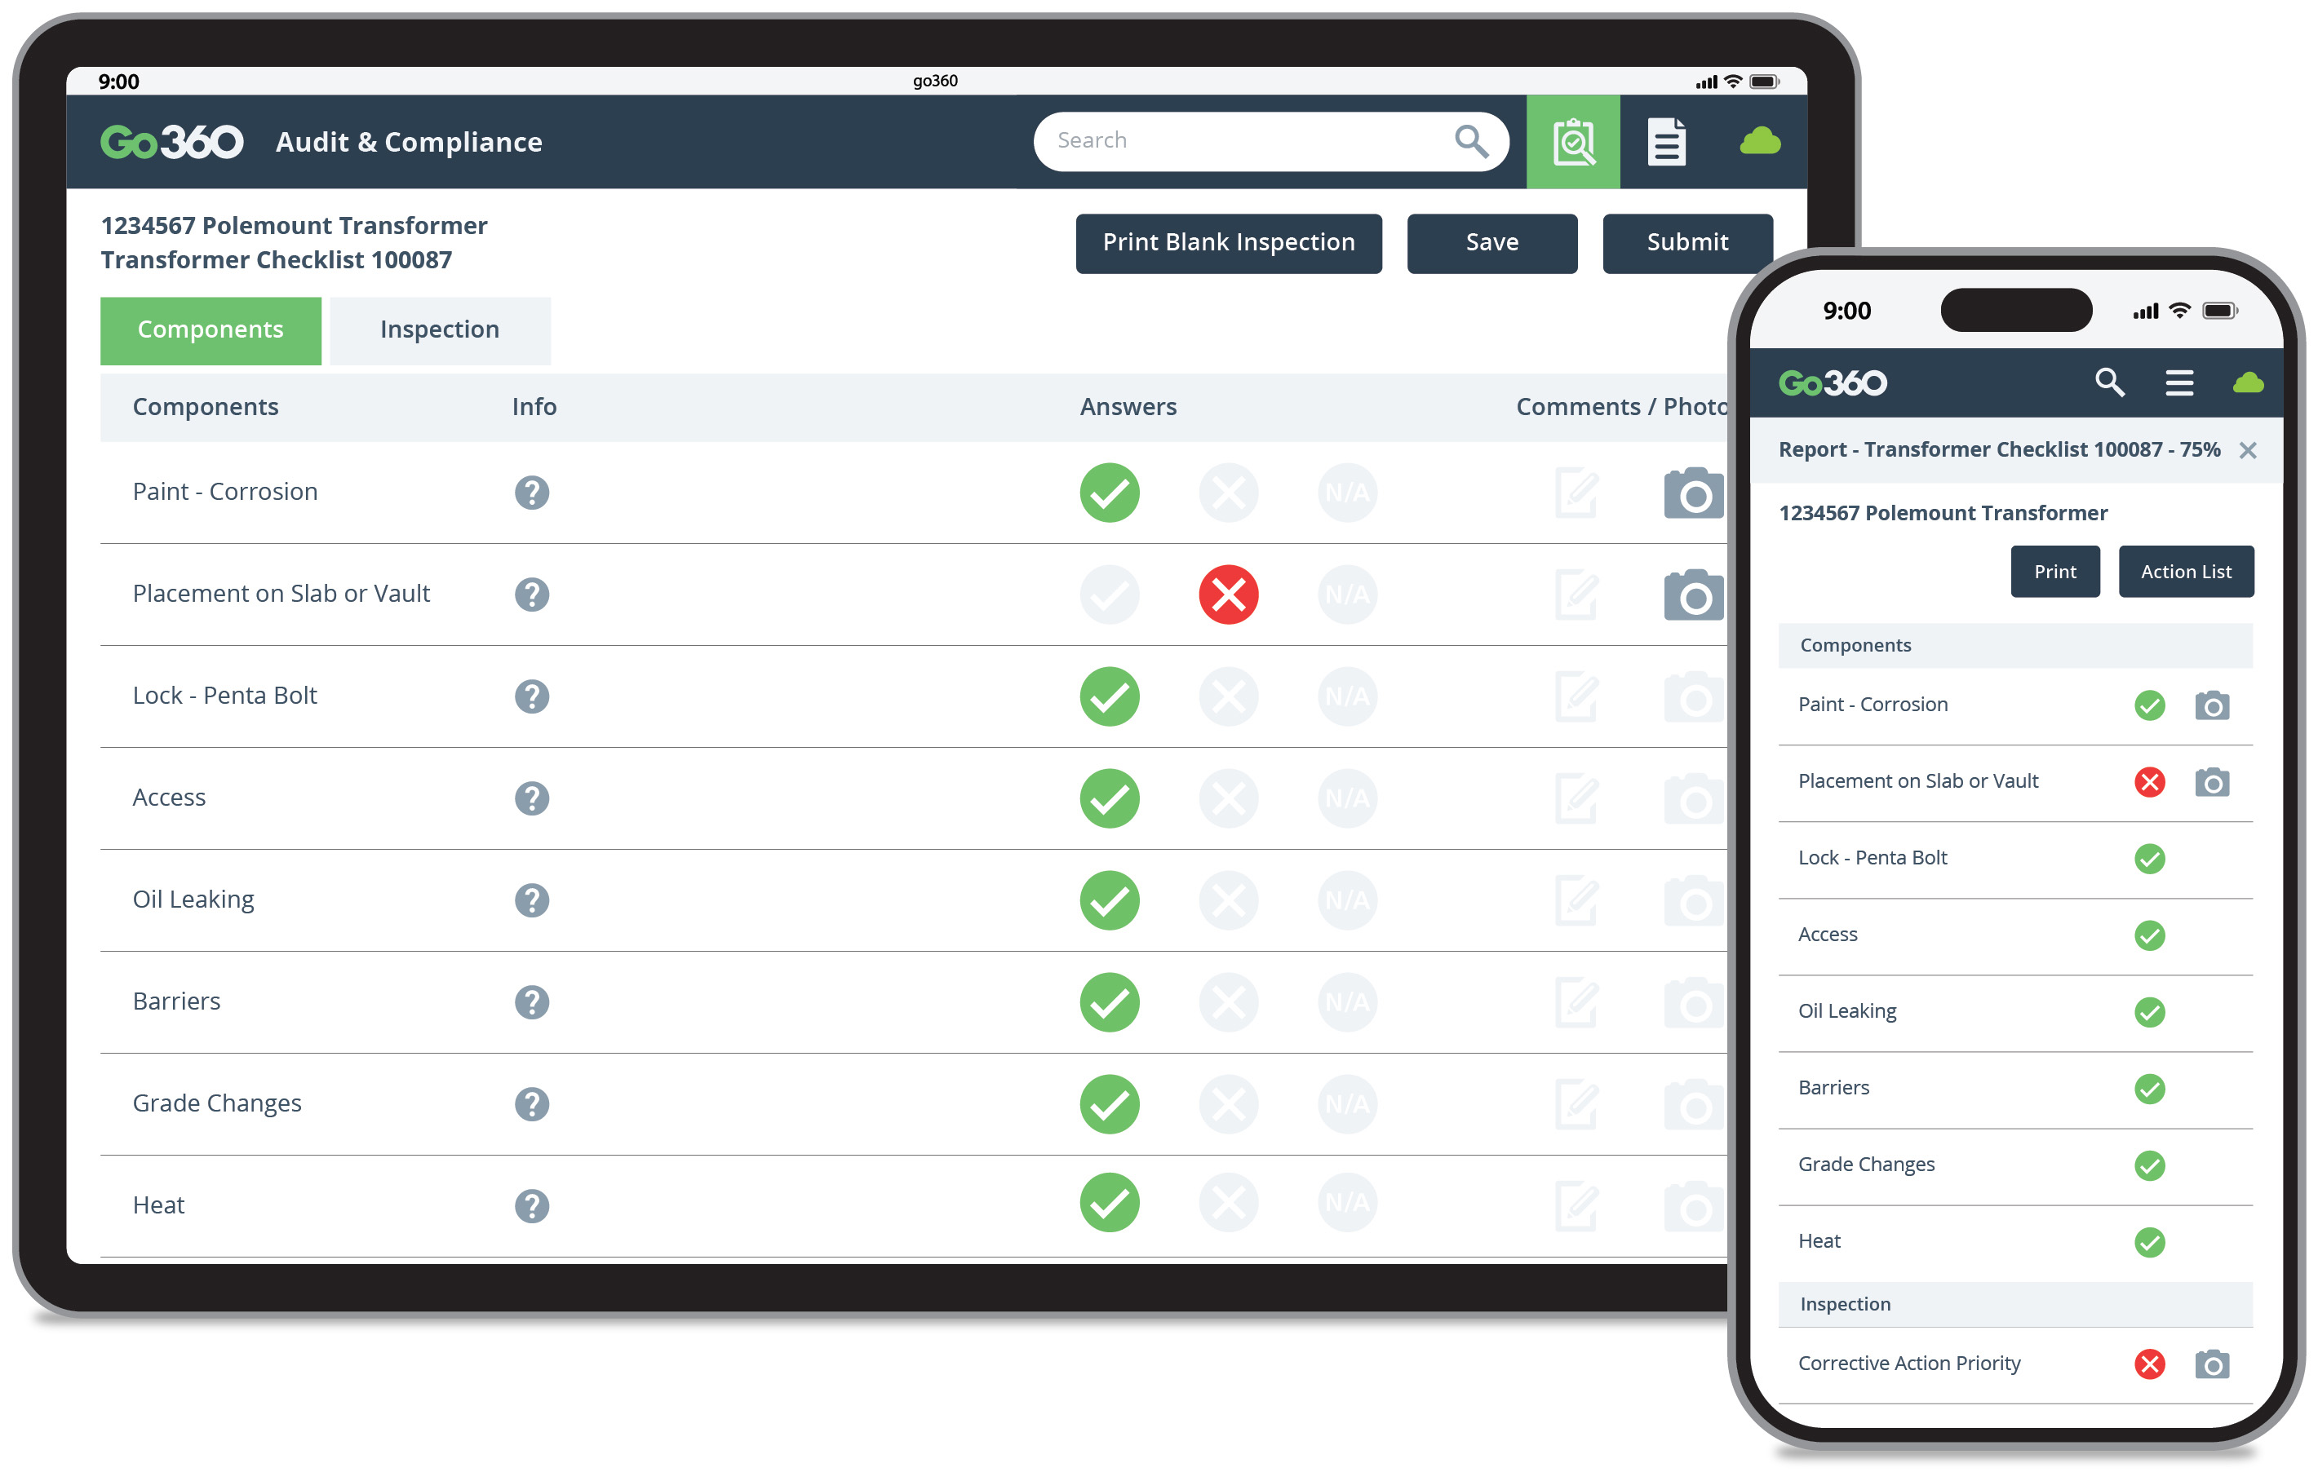Mark Lock - Penta Bolt as failed
2318x1472 pixels.
1228,696
